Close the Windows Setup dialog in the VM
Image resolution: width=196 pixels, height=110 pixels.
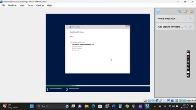click(127, 26)
